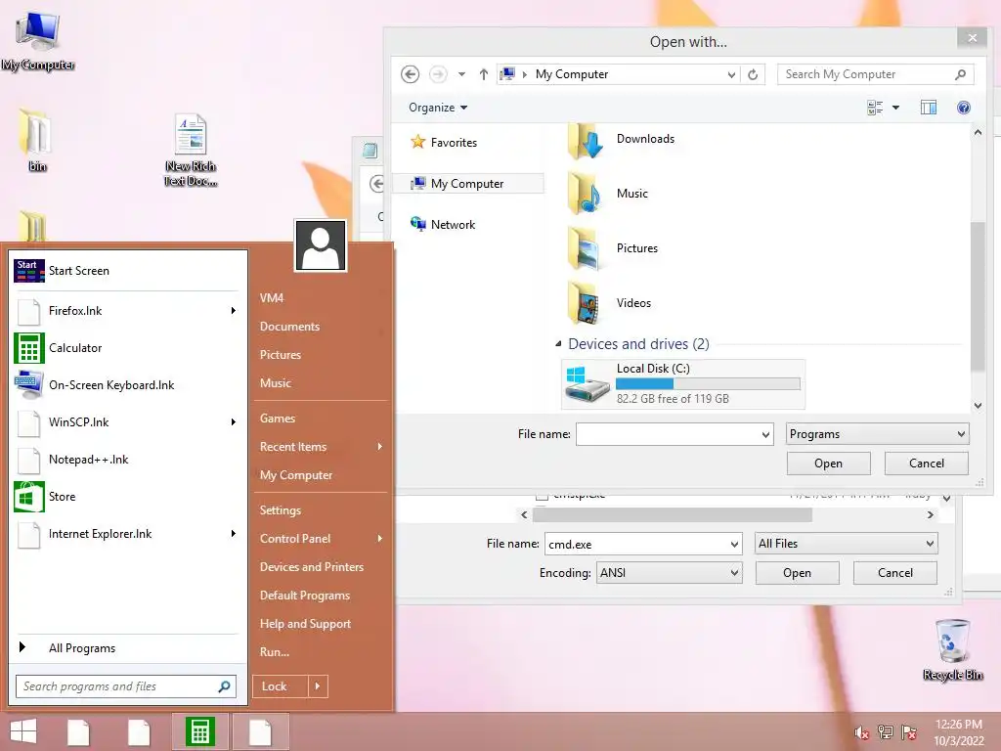Click the help icon in Open with dialog
Viewport: 1001px width, 751px height.
[x=963, y=108]
